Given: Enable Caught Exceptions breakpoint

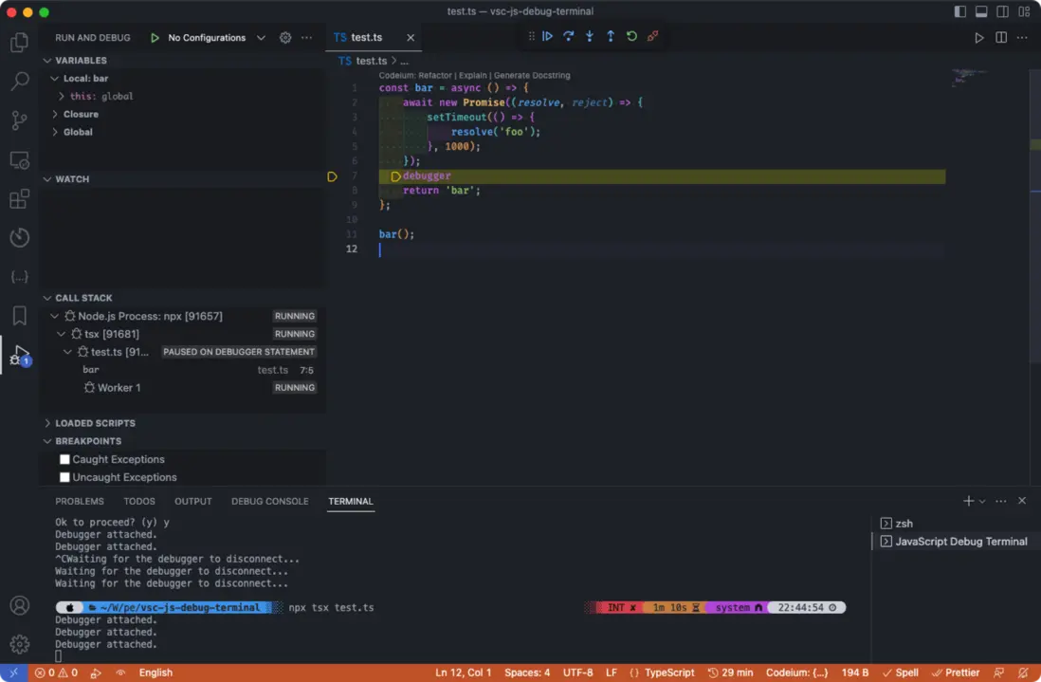Looking at the screenshot, I should click(65, 460).
